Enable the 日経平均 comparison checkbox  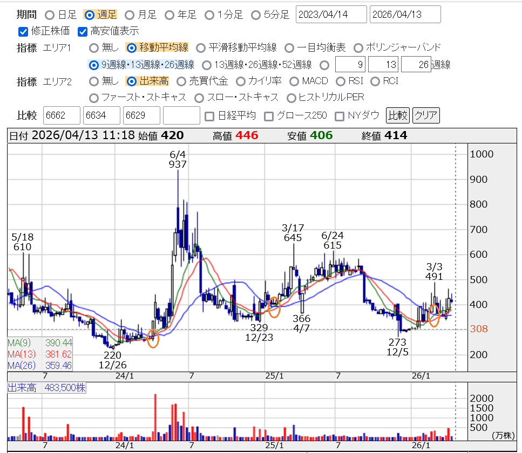(x=210, y=115)
